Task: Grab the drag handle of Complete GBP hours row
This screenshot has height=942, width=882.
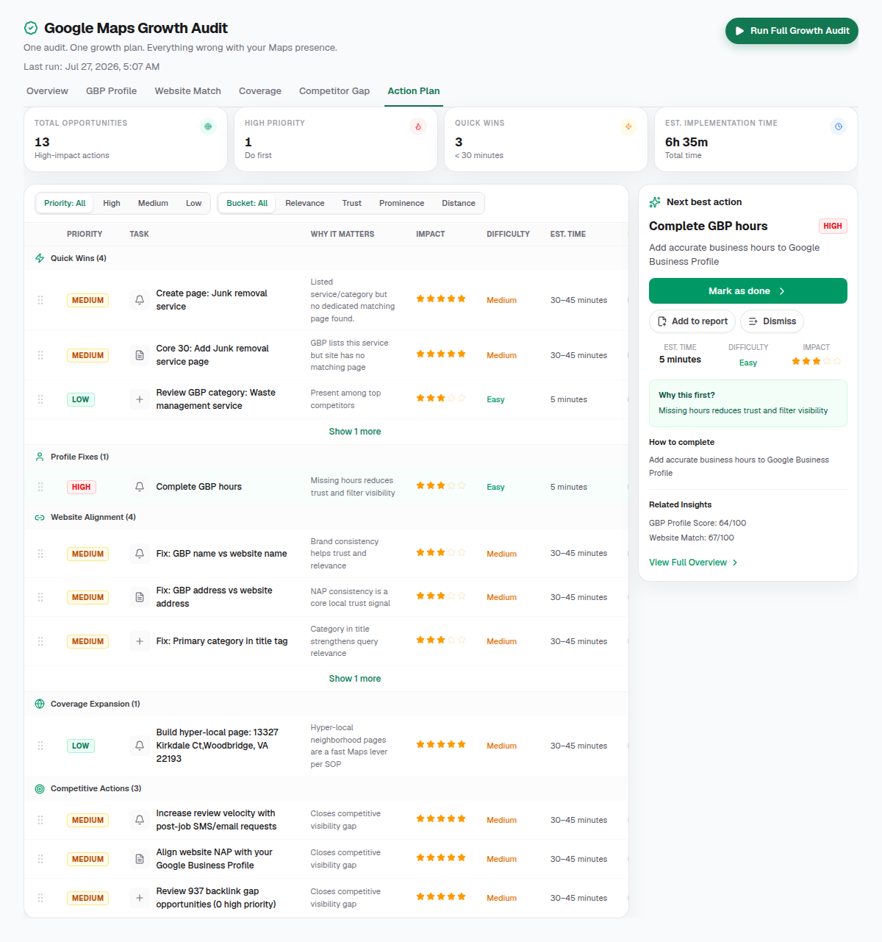Action: point(40,487)
